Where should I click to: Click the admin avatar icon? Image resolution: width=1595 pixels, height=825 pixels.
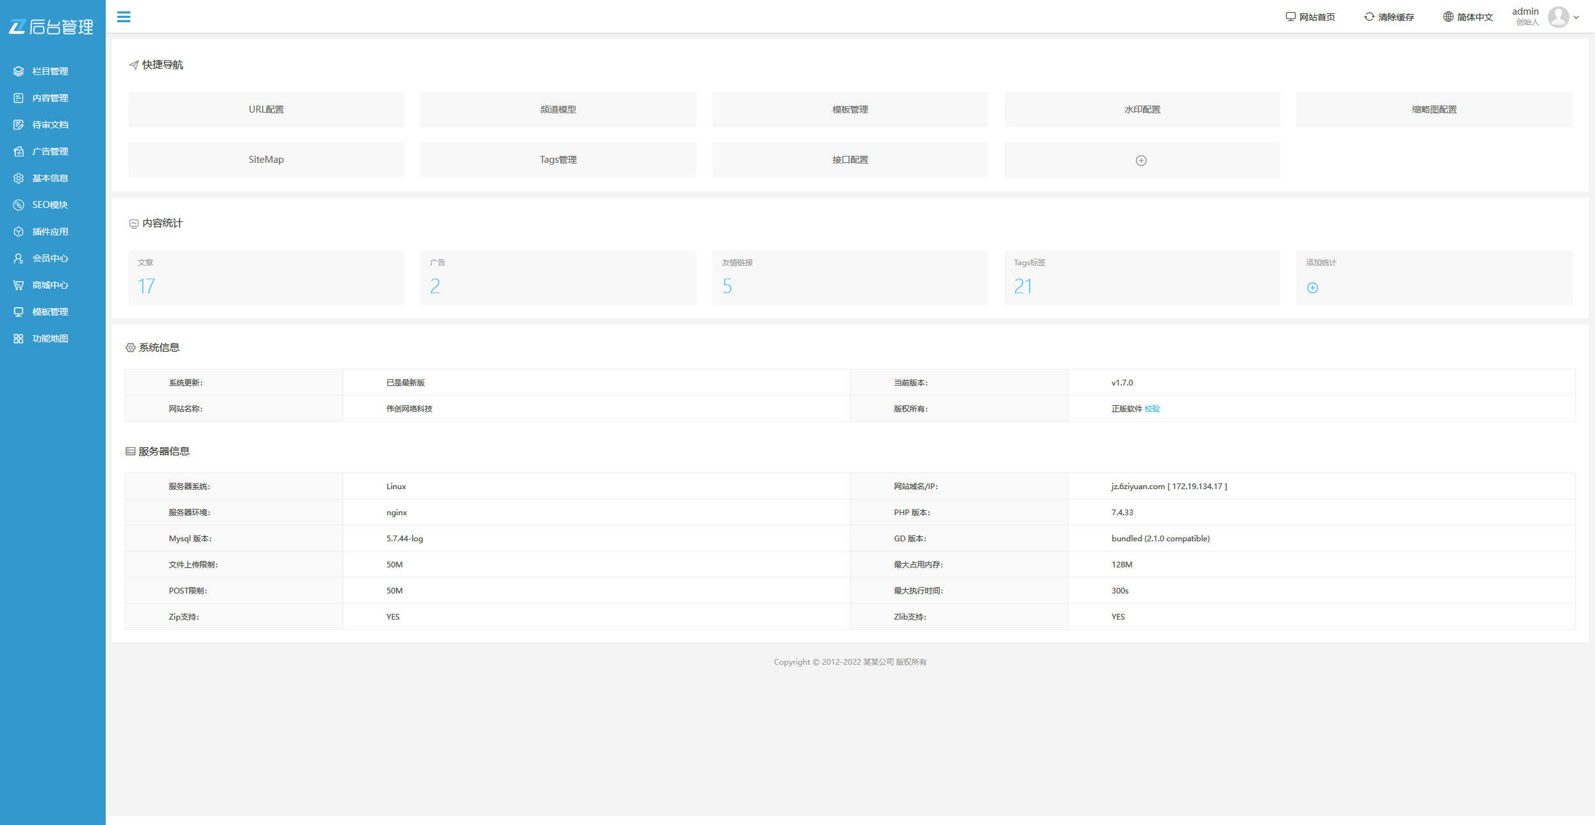tap(1558, 17)
